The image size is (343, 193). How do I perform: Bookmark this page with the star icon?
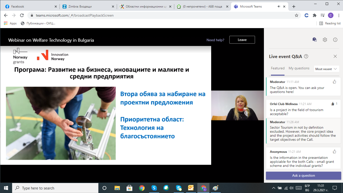coord(297,15)
